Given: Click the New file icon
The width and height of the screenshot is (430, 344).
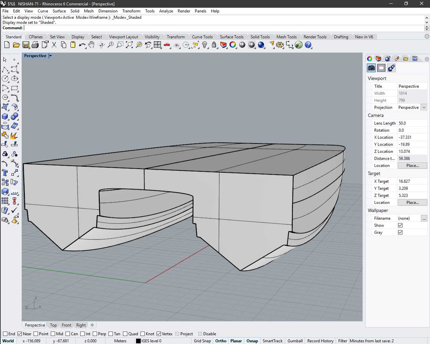Looking at the screenshot, I should coord(7,45).
